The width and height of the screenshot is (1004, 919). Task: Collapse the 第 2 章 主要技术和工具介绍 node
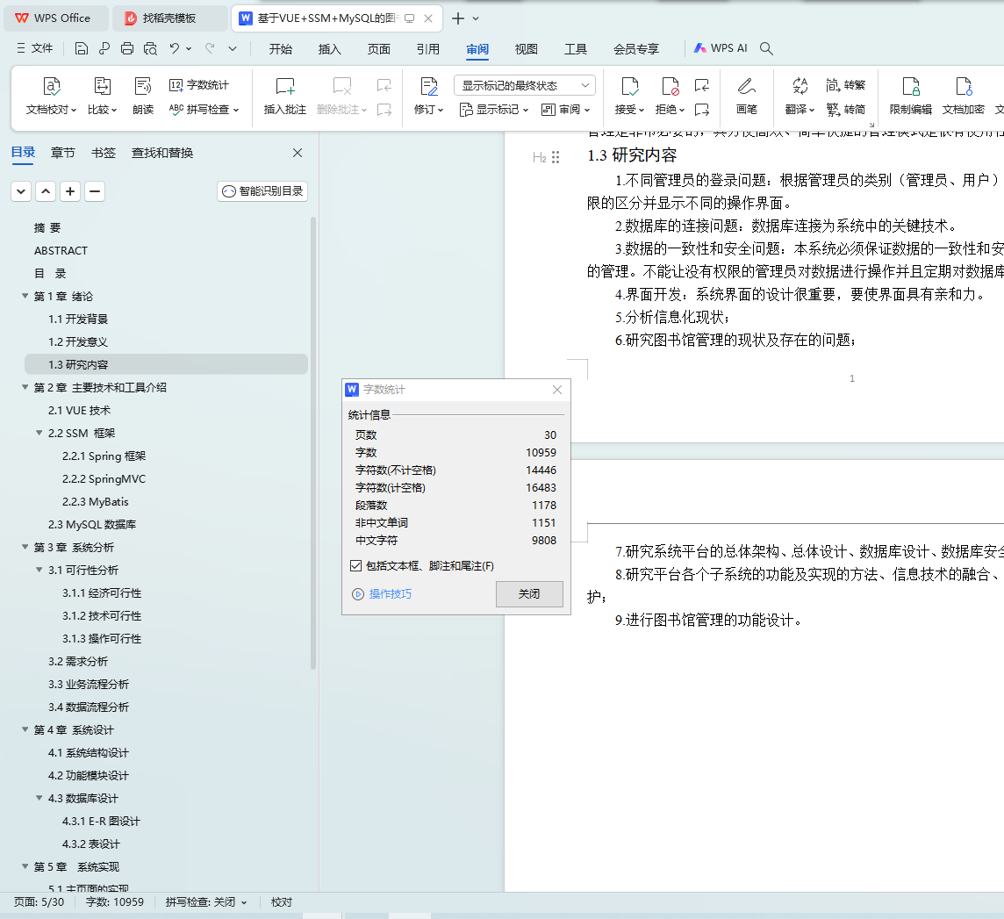pyautogui.click(x=25, y=387)
